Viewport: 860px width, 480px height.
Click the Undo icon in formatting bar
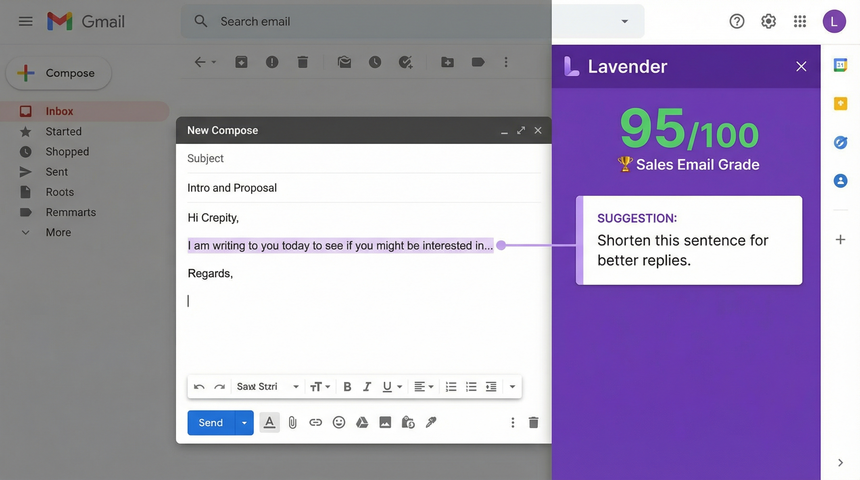[x=199, y=387]
